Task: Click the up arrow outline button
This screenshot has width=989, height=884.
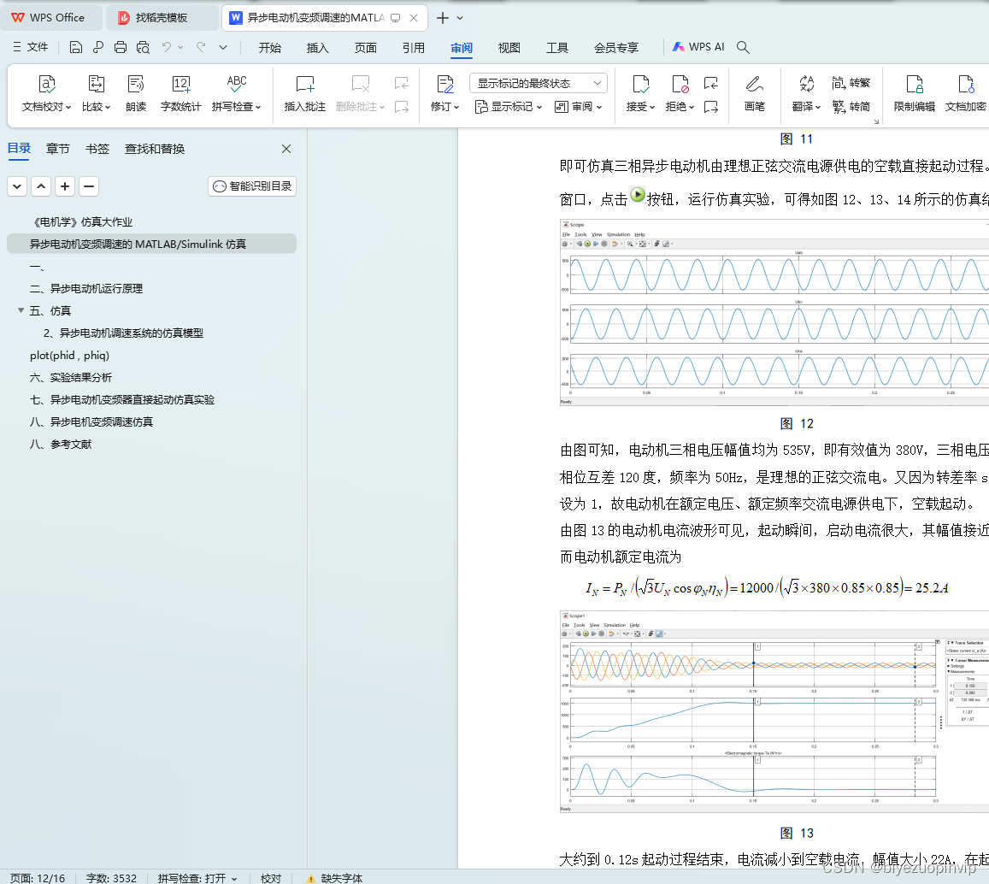Action: [x=41, y=186]
